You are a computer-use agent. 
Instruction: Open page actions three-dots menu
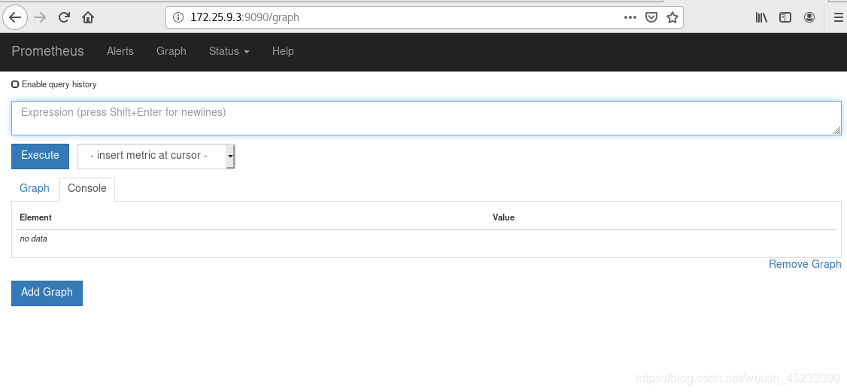coord(630,17)
